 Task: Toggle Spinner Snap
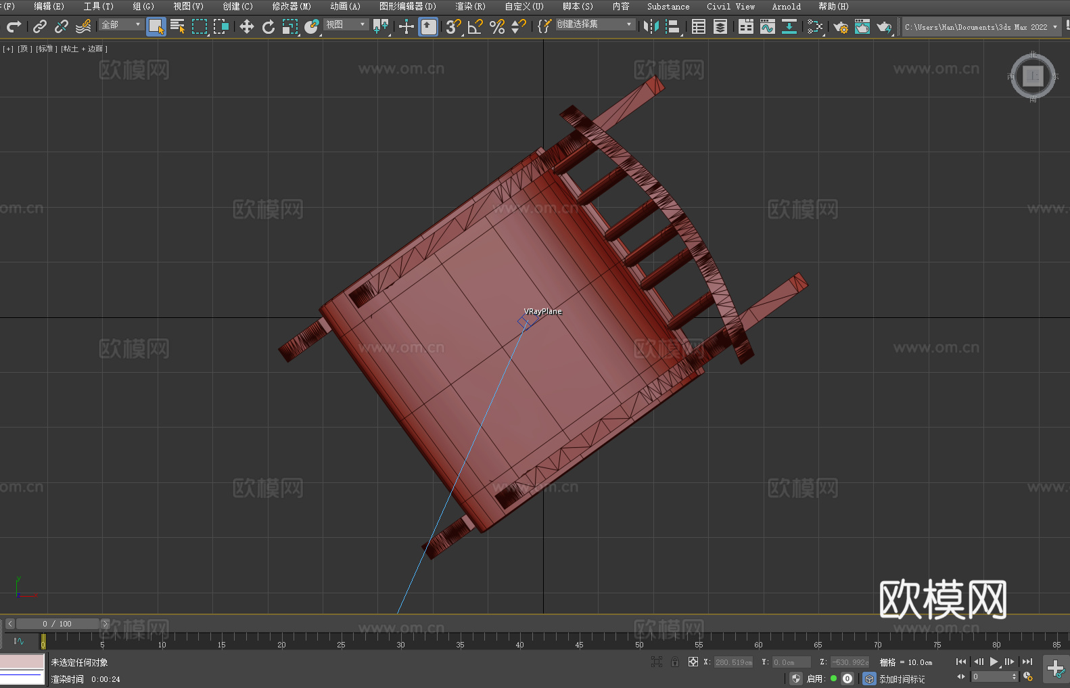click(519, 26)
